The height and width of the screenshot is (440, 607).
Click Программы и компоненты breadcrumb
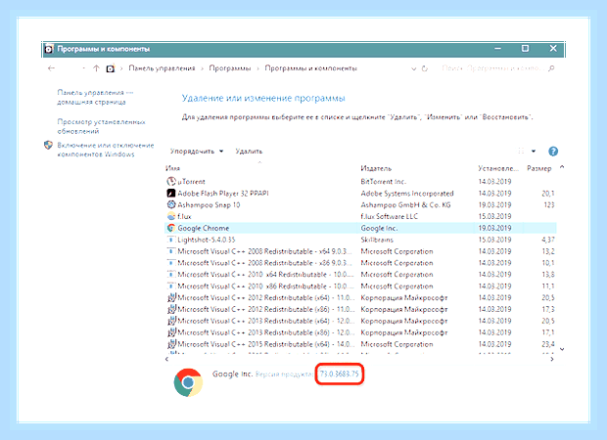coord(311,68)
